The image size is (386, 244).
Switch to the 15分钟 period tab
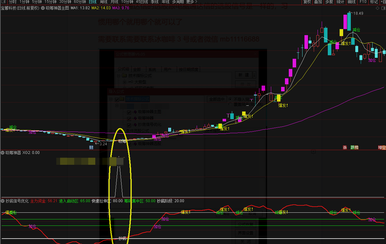51,2
